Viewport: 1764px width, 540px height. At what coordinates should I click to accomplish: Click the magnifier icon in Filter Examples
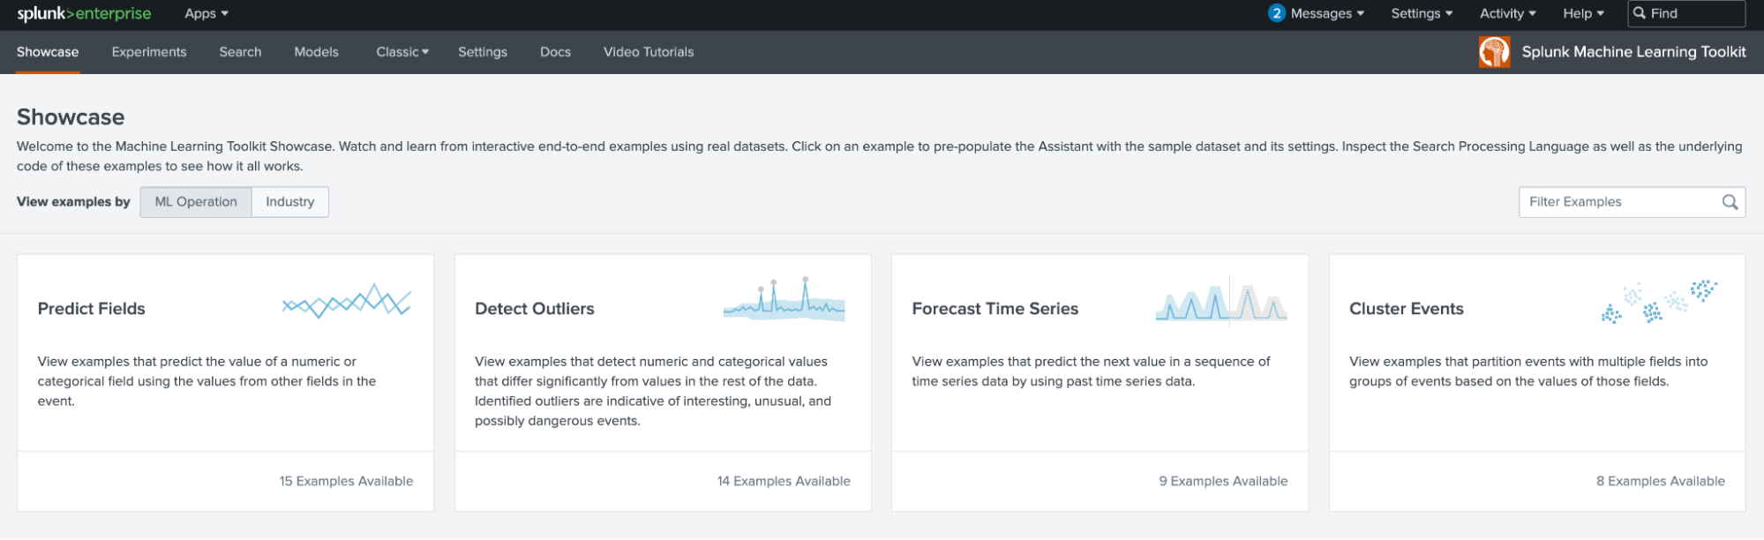click(x=1730, y=202)
